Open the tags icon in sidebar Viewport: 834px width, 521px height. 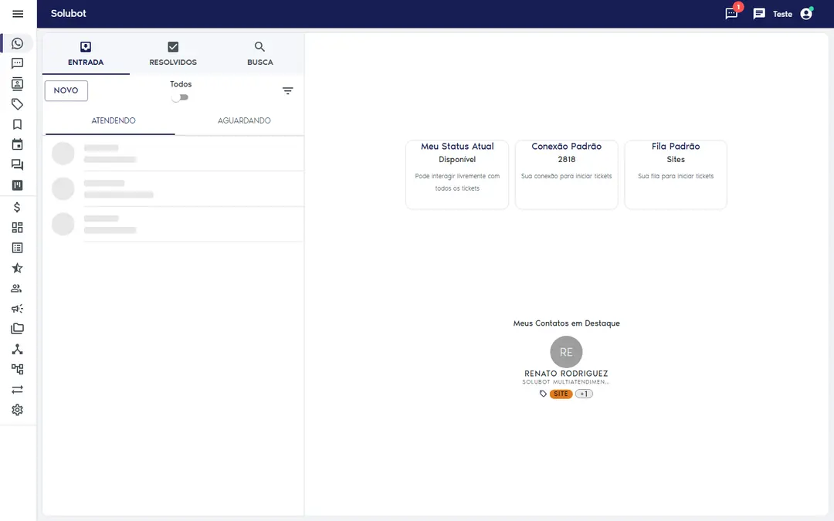18,104
